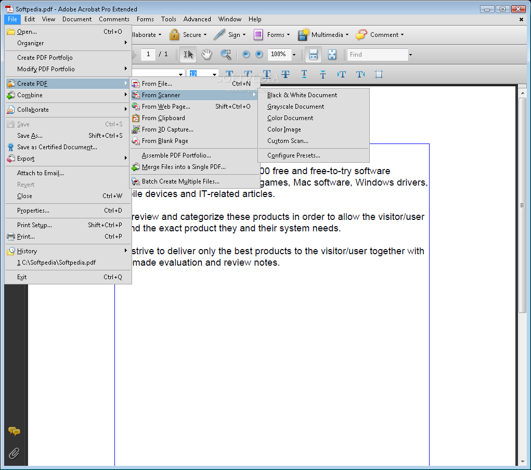The image size is (531, 470).
Task: Click the vertical scrollbar down arrow
Action: coord(523,462)
